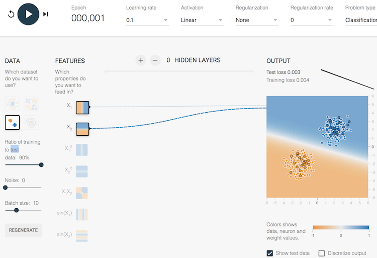Enable the X1 squared feature

point(82,150)
